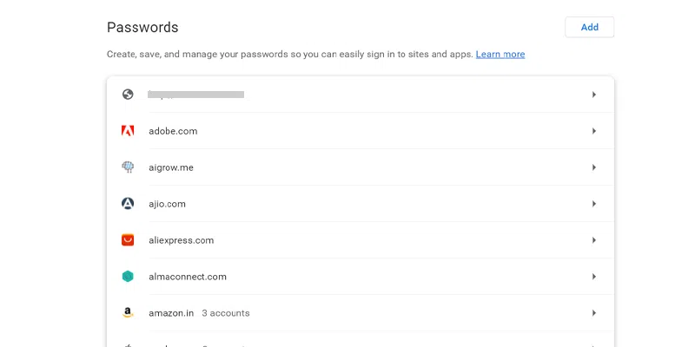Expand the almaconnect.com entry arrow
The width and height of the screenshot is (695, 347).
coord(594,277)
